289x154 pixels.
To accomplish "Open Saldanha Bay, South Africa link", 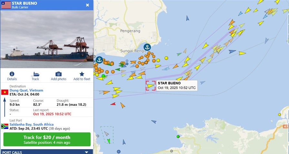I will point(32,124).
